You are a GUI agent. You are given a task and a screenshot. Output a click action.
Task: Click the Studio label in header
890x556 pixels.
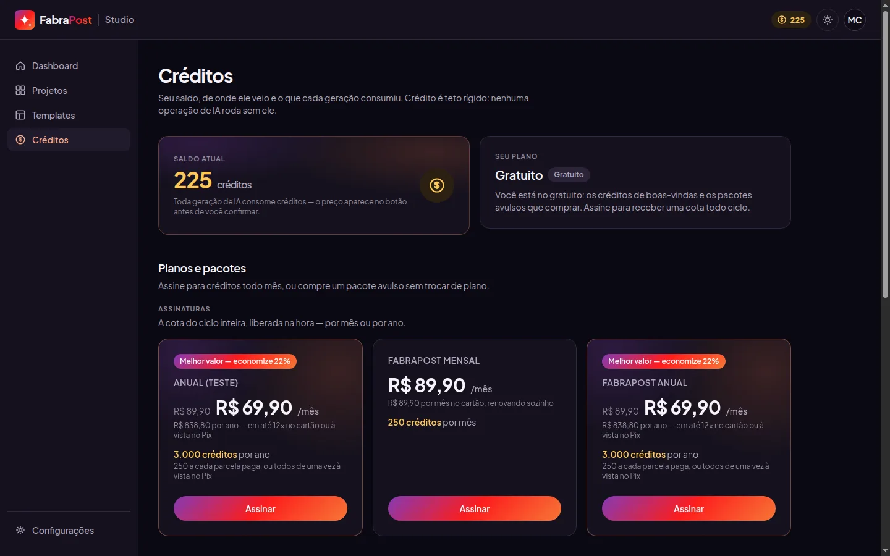[119, 20]
